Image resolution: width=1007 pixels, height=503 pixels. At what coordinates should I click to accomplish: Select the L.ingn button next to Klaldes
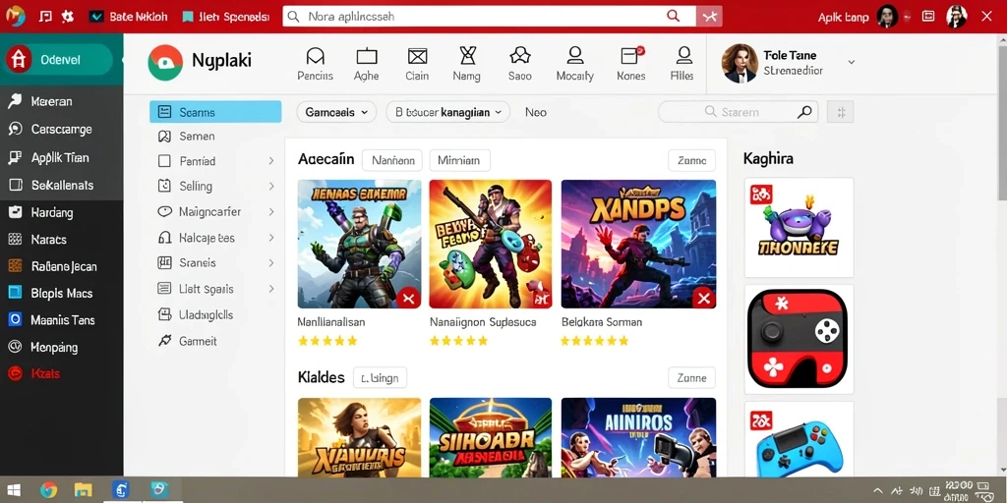[x=380, y=378]
